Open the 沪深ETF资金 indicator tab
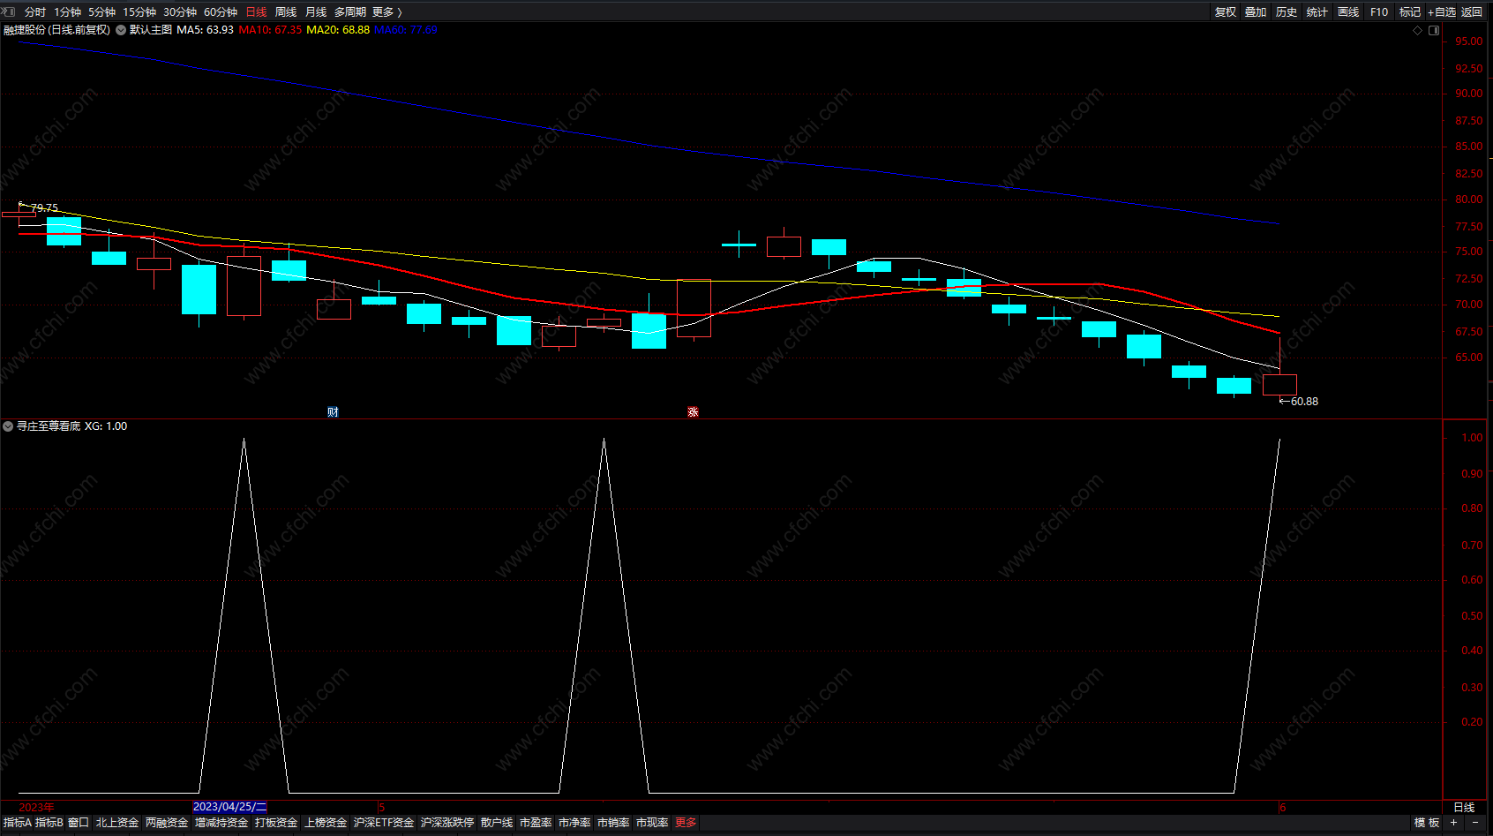The image size is (1493, 836). 384,823
